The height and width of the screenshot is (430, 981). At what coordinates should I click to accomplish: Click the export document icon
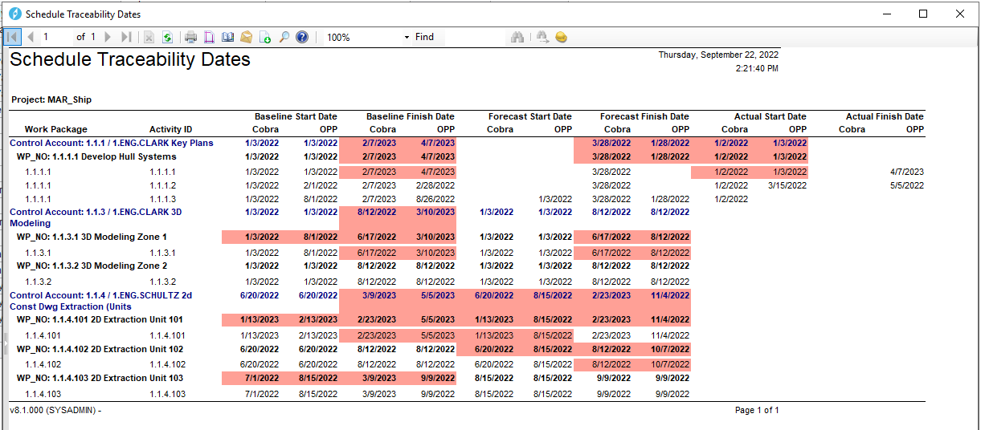point(265,37)
